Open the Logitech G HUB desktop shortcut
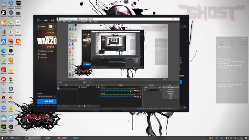Viewport: 249px width, 140px height. [x=11, y=128]
